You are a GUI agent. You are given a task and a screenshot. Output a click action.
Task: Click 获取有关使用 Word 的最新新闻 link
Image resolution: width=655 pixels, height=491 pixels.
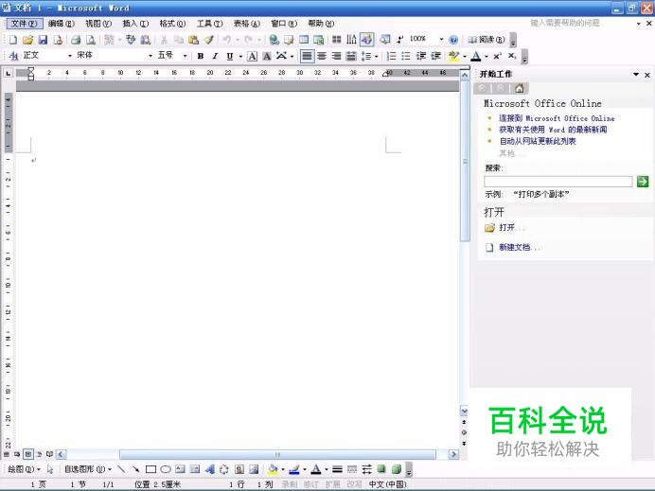tap(553, 130)
